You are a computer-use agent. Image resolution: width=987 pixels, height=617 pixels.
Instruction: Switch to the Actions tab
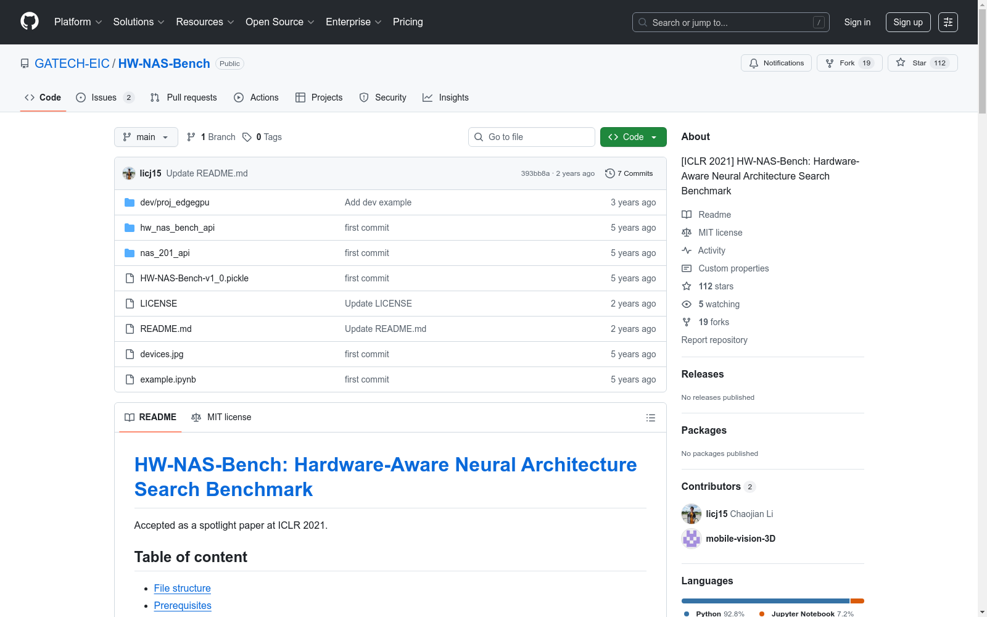click(x=257, y=97)
